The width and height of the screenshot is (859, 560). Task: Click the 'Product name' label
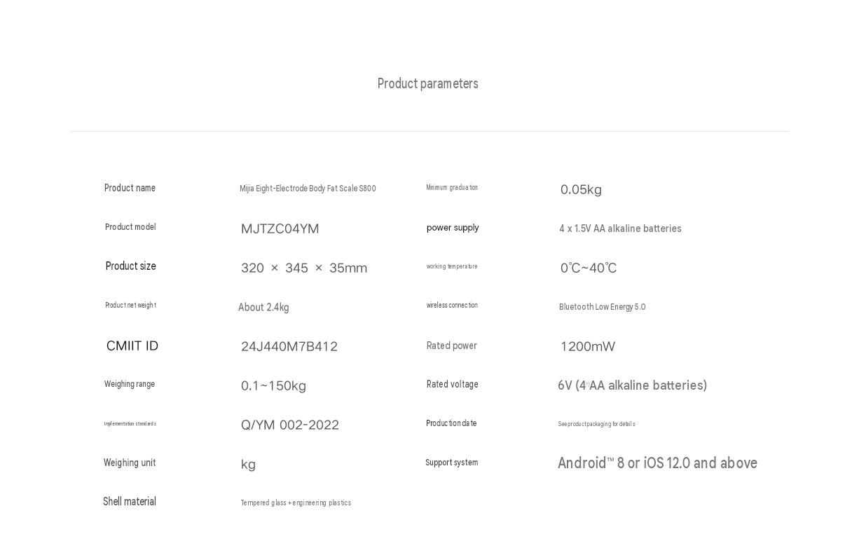[x=130, y=188]
